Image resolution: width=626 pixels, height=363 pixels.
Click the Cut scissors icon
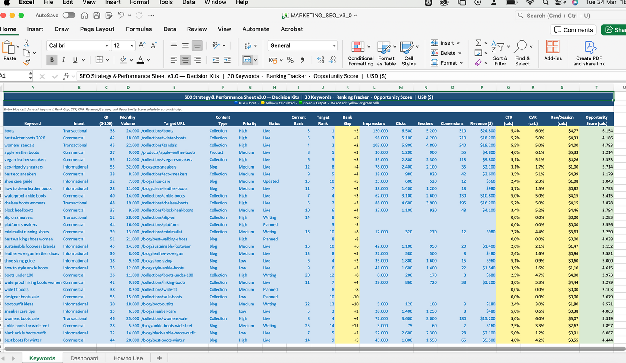point(26,43)
